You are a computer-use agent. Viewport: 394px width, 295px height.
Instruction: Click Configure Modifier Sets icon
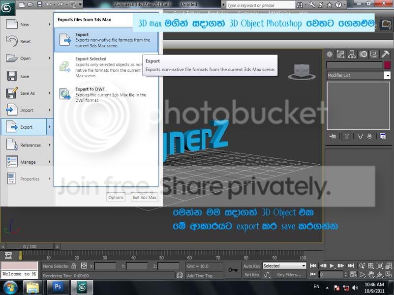click(x=383, y=136)
